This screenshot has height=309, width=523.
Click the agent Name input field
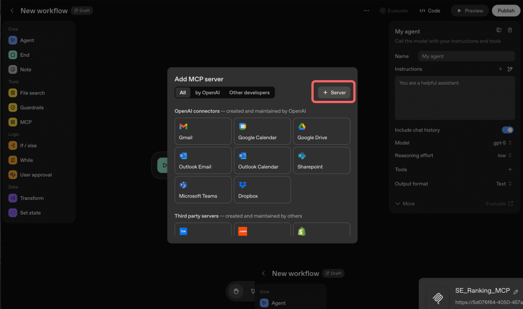point(466,56)
